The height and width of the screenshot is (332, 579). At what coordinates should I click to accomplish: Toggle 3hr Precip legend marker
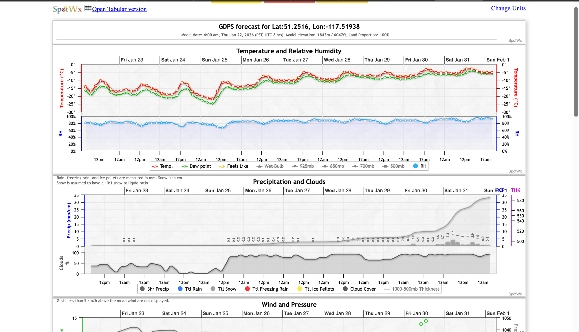[x=142, y=289]
